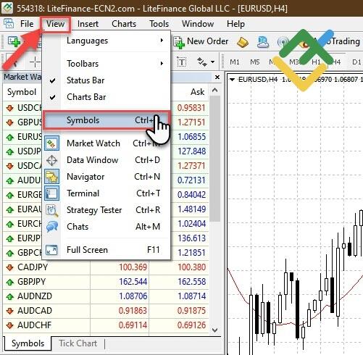Click the Ask column header
Screen dimensions: 363x355
point(198,92)
